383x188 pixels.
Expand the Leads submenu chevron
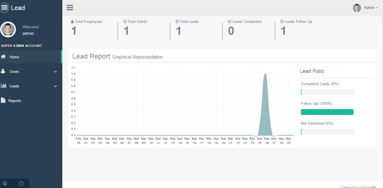[55, 86]
